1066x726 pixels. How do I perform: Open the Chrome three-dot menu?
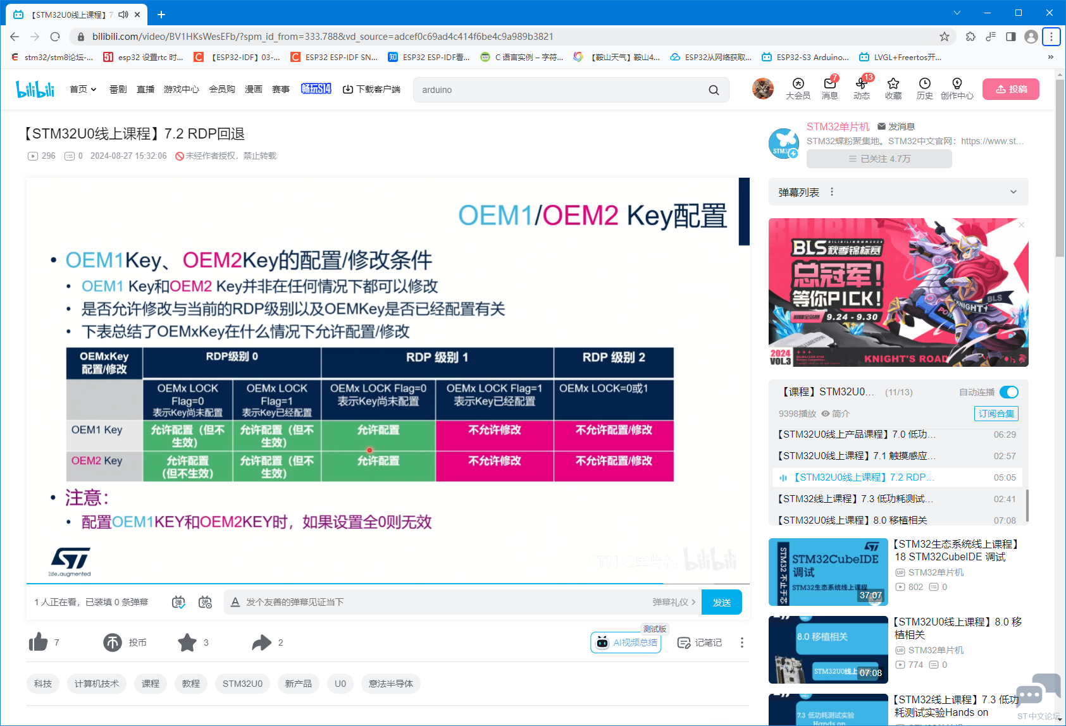point(1051,37)
